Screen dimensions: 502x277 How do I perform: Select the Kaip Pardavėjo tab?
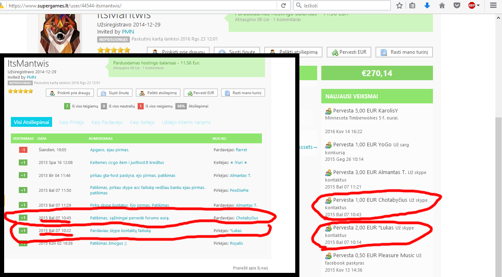tap(107, 122)
